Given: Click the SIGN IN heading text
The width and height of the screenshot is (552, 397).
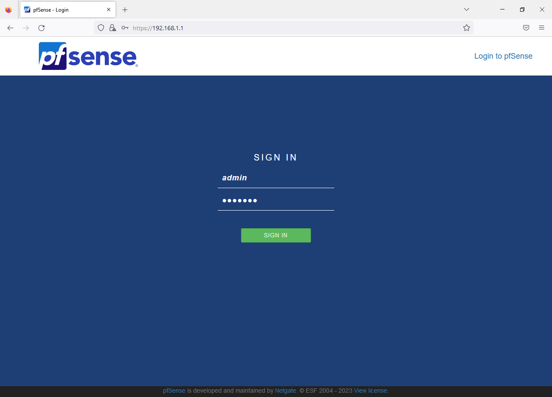Looking at the screenshot, I should pos(276,158).
